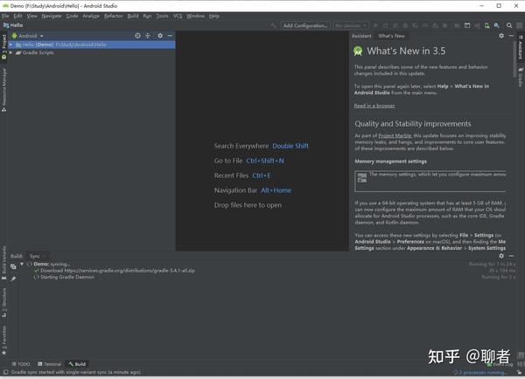Click the 2 processes running status link
Screen dimensions: 525x379
[480, 372]
